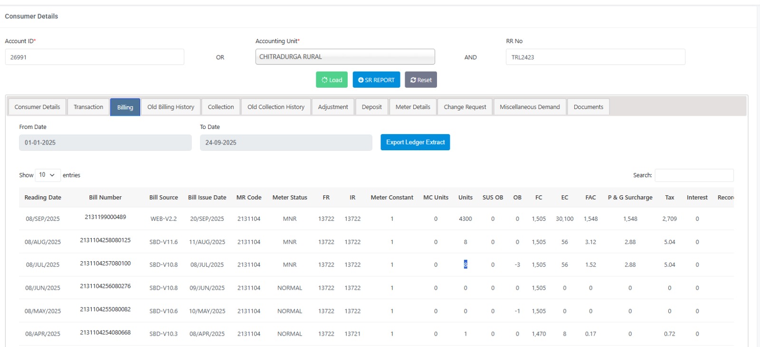Open the SR REPORT button
The width and height of the screenshot is (760, 347).
point(376,80)
